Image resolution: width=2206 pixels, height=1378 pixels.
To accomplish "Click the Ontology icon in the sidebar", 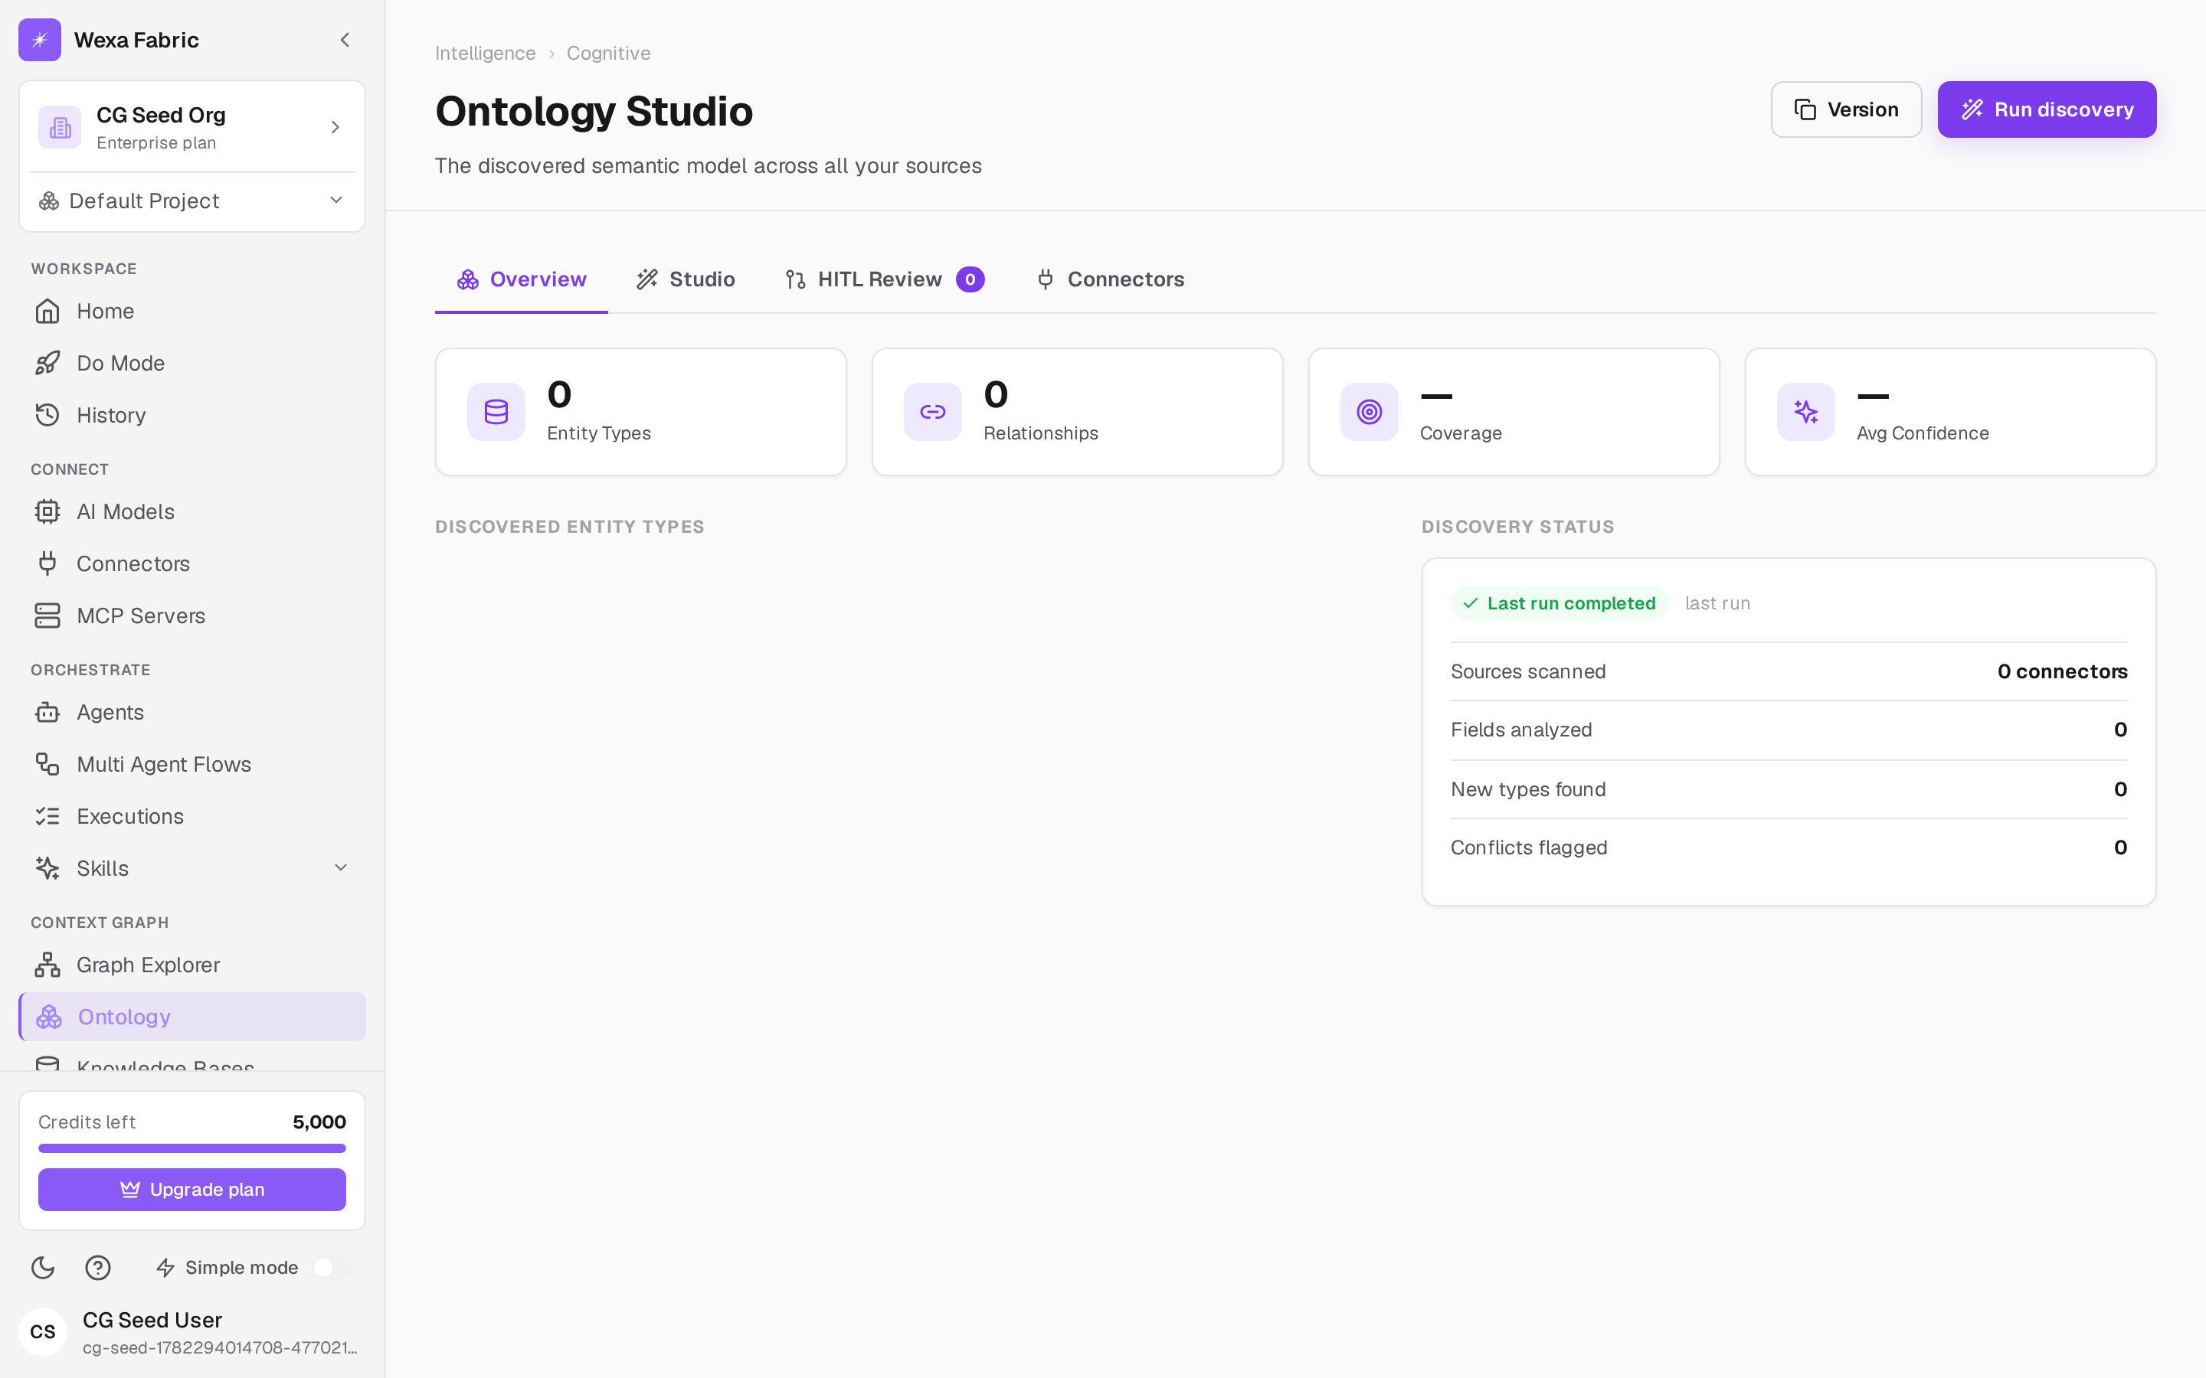I will point(49,1017).
